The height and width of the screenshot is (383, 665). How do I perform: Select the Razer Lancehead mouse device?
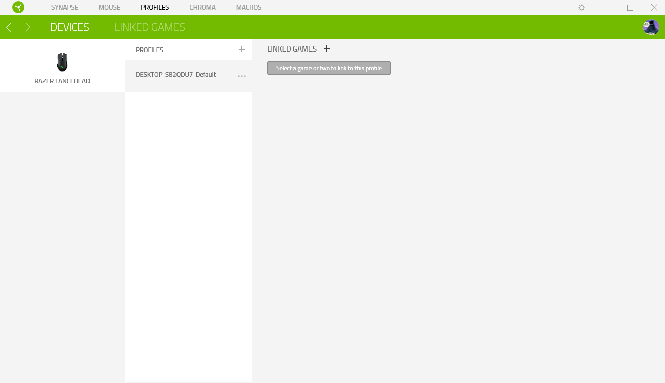[x=62, y=68]
